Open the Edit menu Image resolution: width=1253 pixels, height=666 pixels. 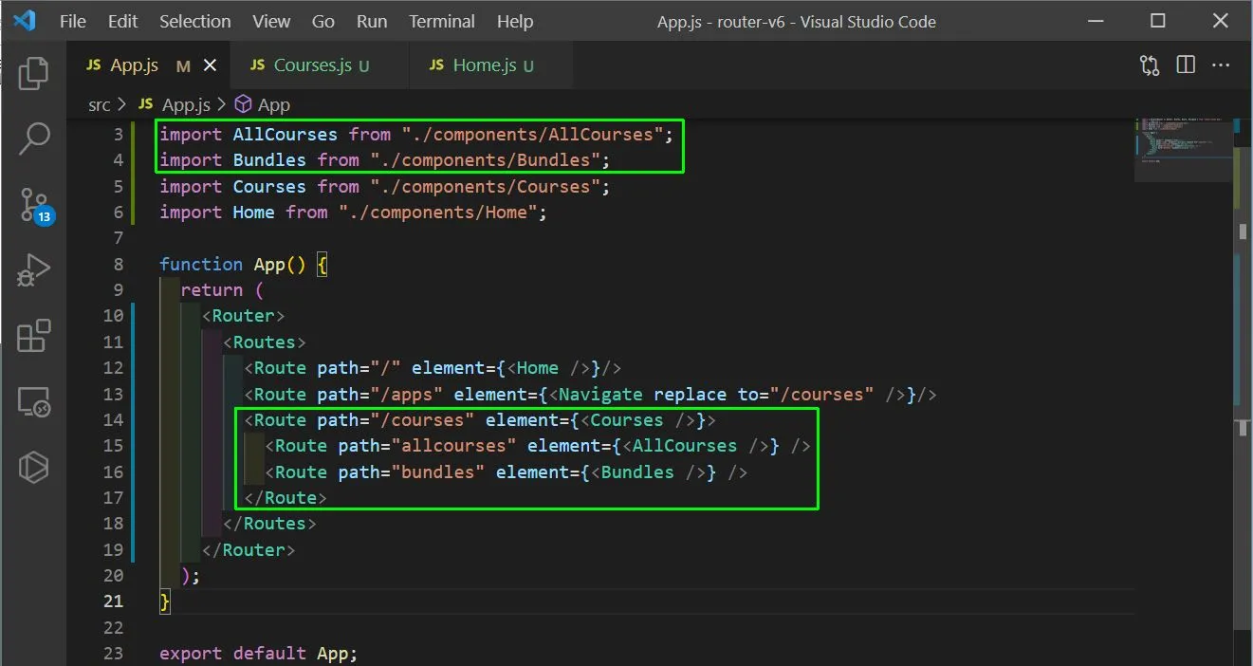(x=122, y=21)
